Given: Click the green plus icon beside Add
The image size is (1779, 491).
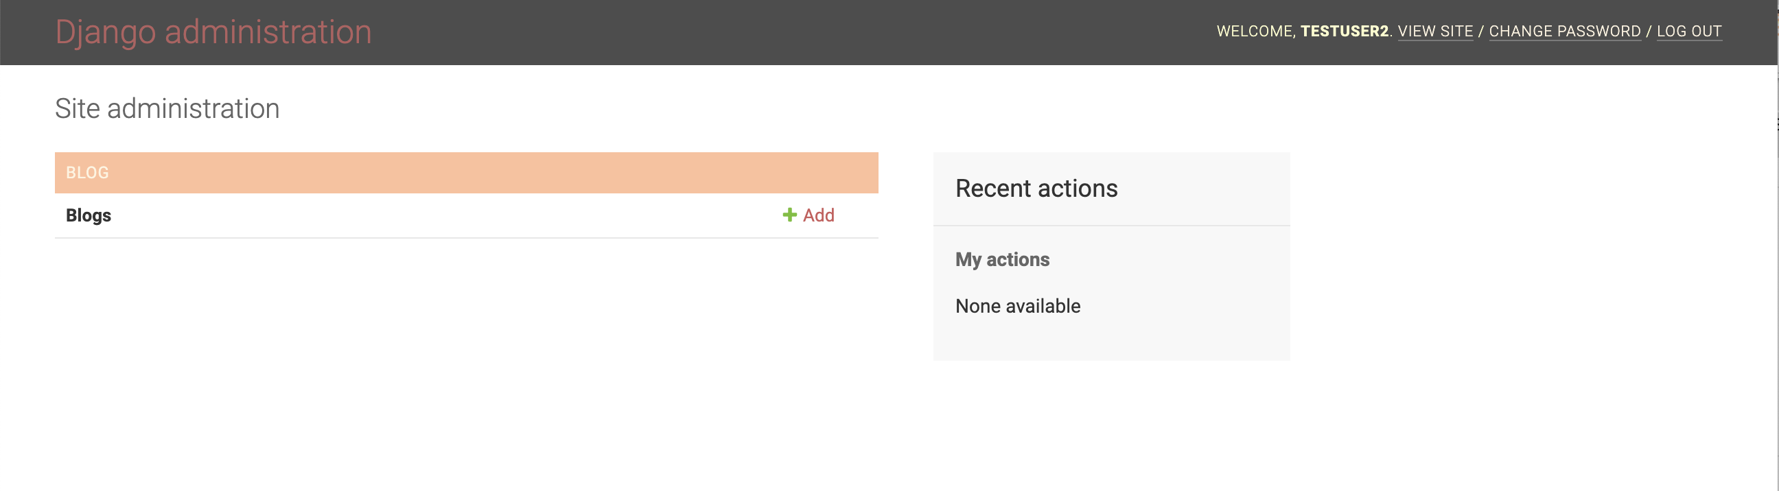Looking at the screenshot, I should click(789, 215).
